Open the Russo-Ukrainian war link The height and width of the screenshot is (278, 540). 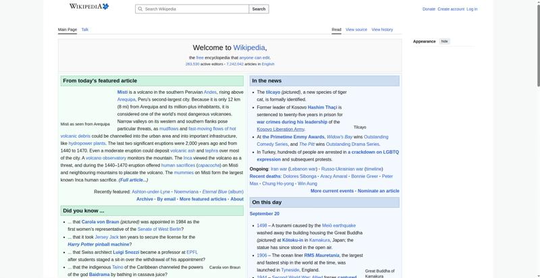(342, 169)
